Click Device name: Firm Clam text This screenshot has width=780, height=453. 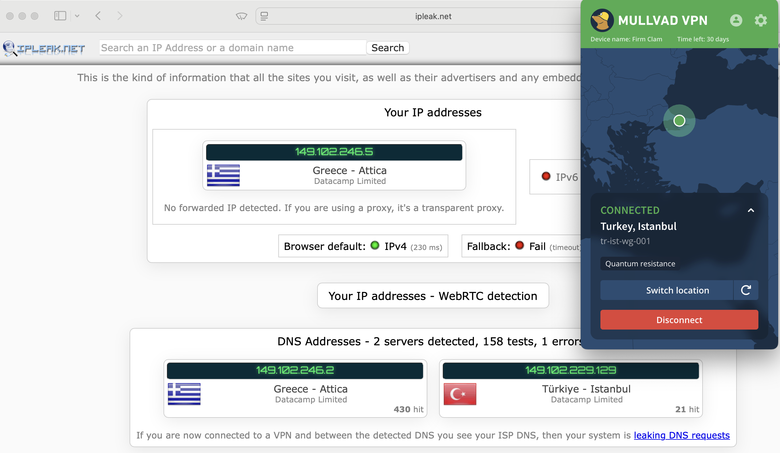[x=626, y=39]
